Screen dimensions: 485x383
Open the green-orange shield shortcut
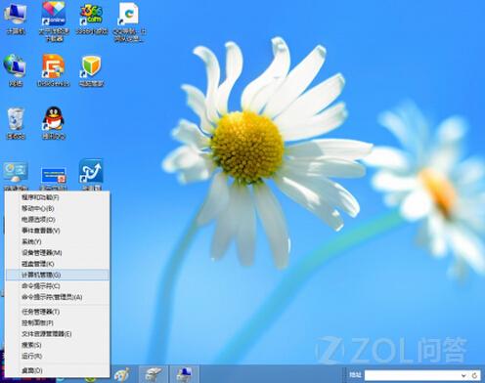tap(91, 70)
